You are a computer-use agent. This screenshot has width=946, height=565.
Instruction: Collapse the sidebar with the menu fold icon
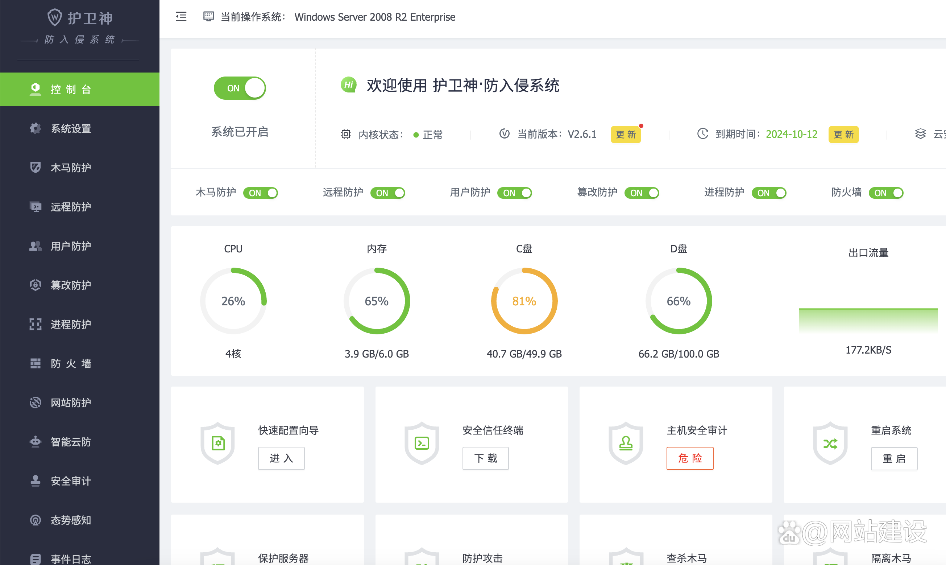[181, 16]
